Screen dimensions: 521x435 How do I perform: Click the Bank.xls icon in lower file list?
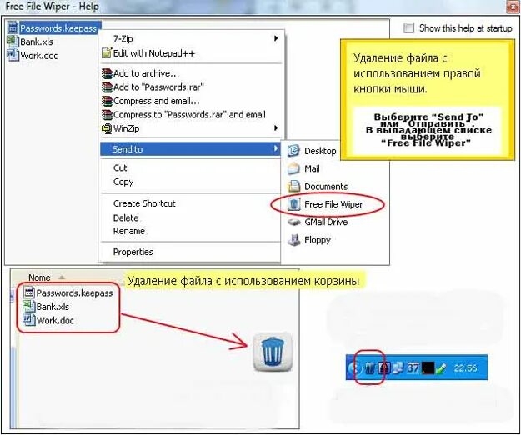[28, 306]
